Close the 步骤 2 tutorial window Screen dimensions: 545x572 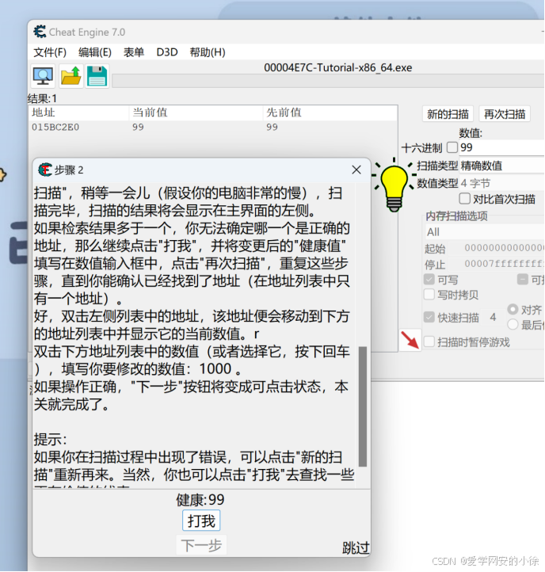coord(356,170)
